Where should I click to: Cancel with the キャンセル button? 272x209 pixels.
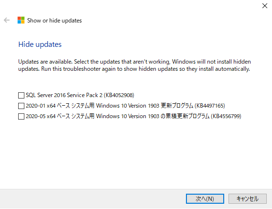(x=248, y=199)
